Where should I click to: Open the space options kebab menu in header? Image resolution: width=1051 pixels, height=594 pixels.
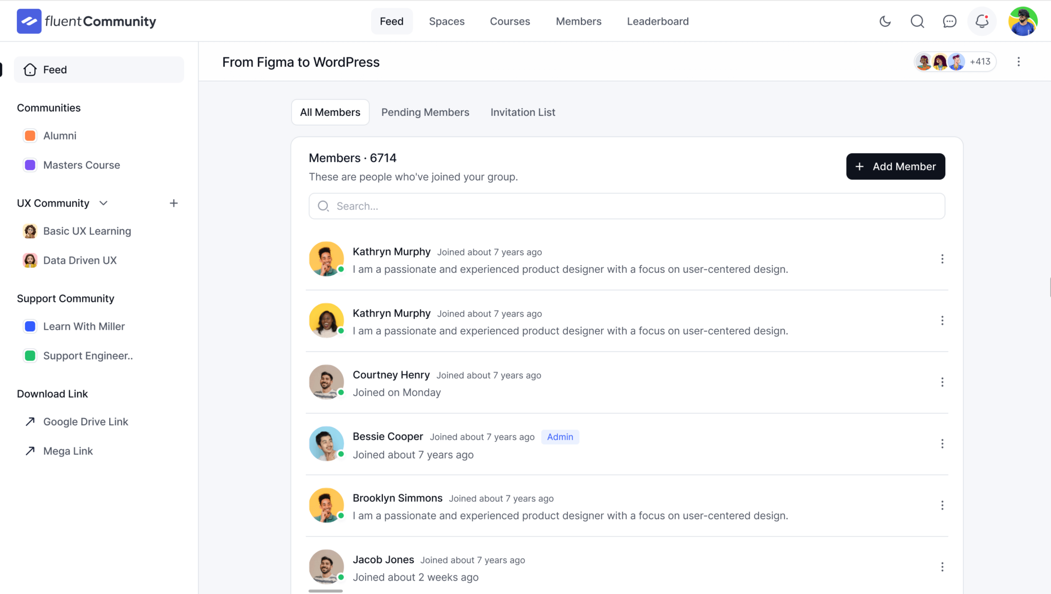1019,62
